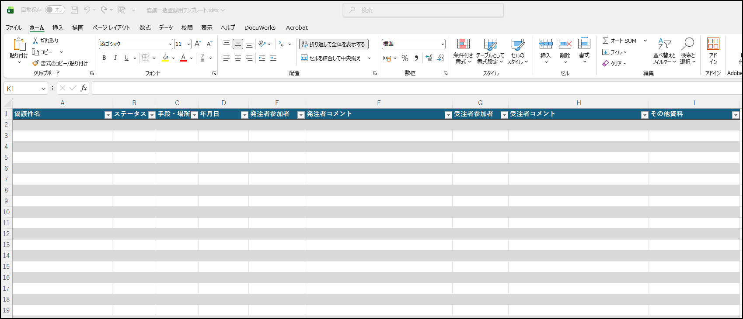Image resolution: width=743 pixels, height=319 pixels.
Task: Decrease decimal places
Action: pyautogui.click(x=440, y=58)
